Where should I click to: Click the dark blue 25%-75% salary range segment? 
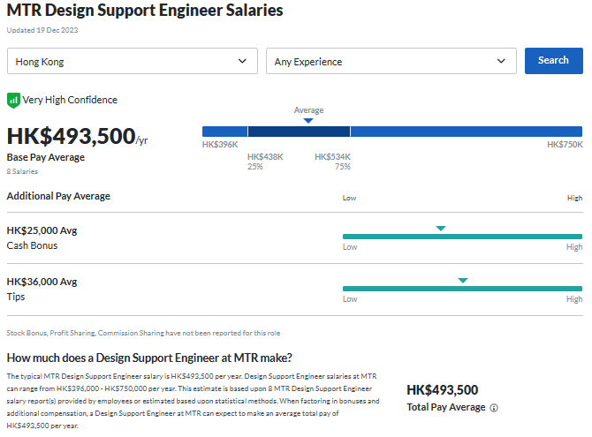299,132
